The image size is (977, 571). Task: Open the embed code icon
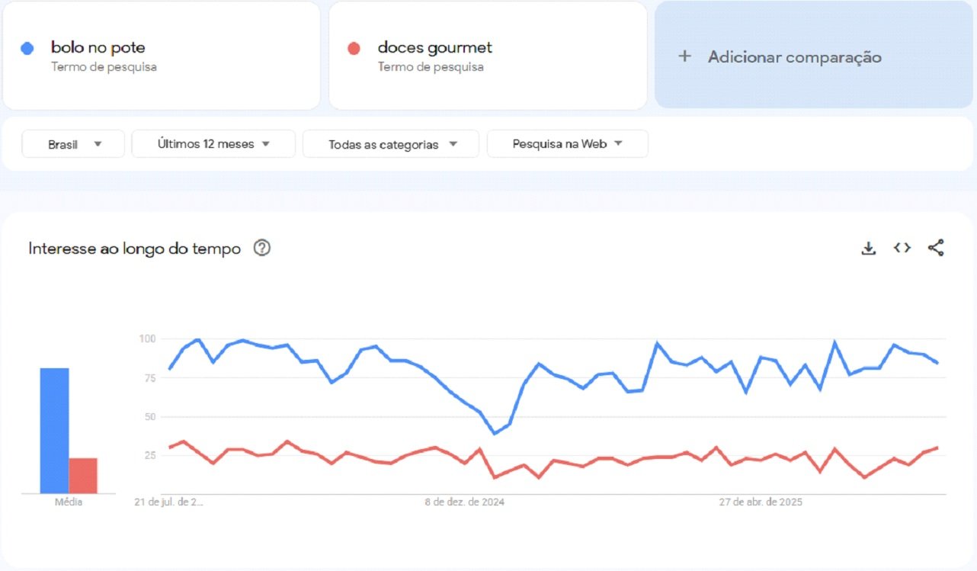(902, 248)
